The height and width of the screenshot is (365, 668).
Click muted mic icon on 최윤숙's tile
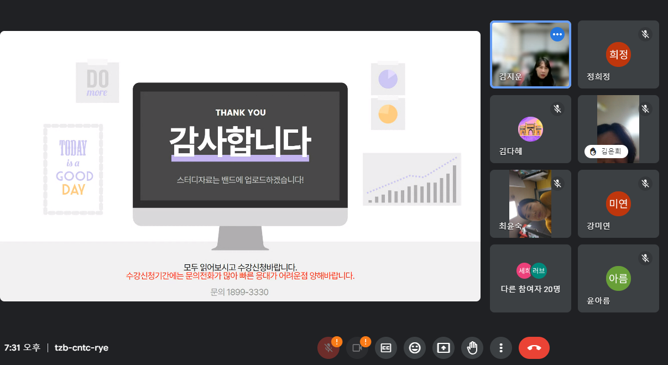coord(557,184)
